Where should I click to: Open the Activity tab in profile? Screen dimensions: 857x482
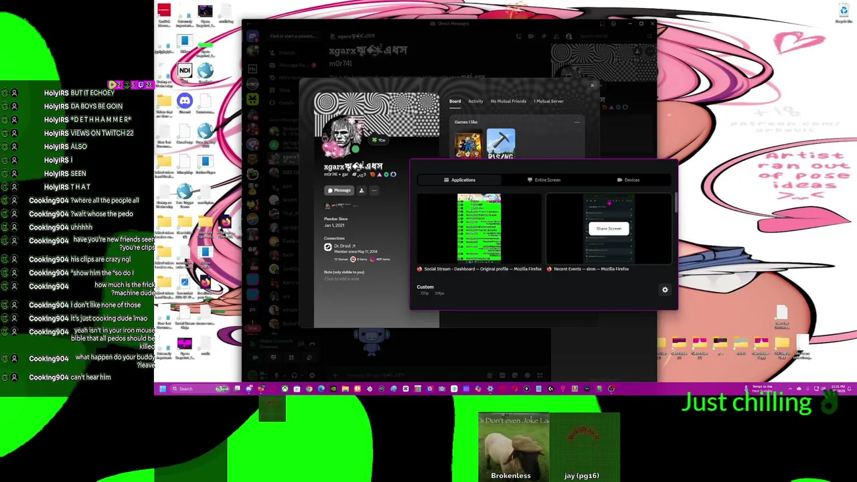click(475, 101)
